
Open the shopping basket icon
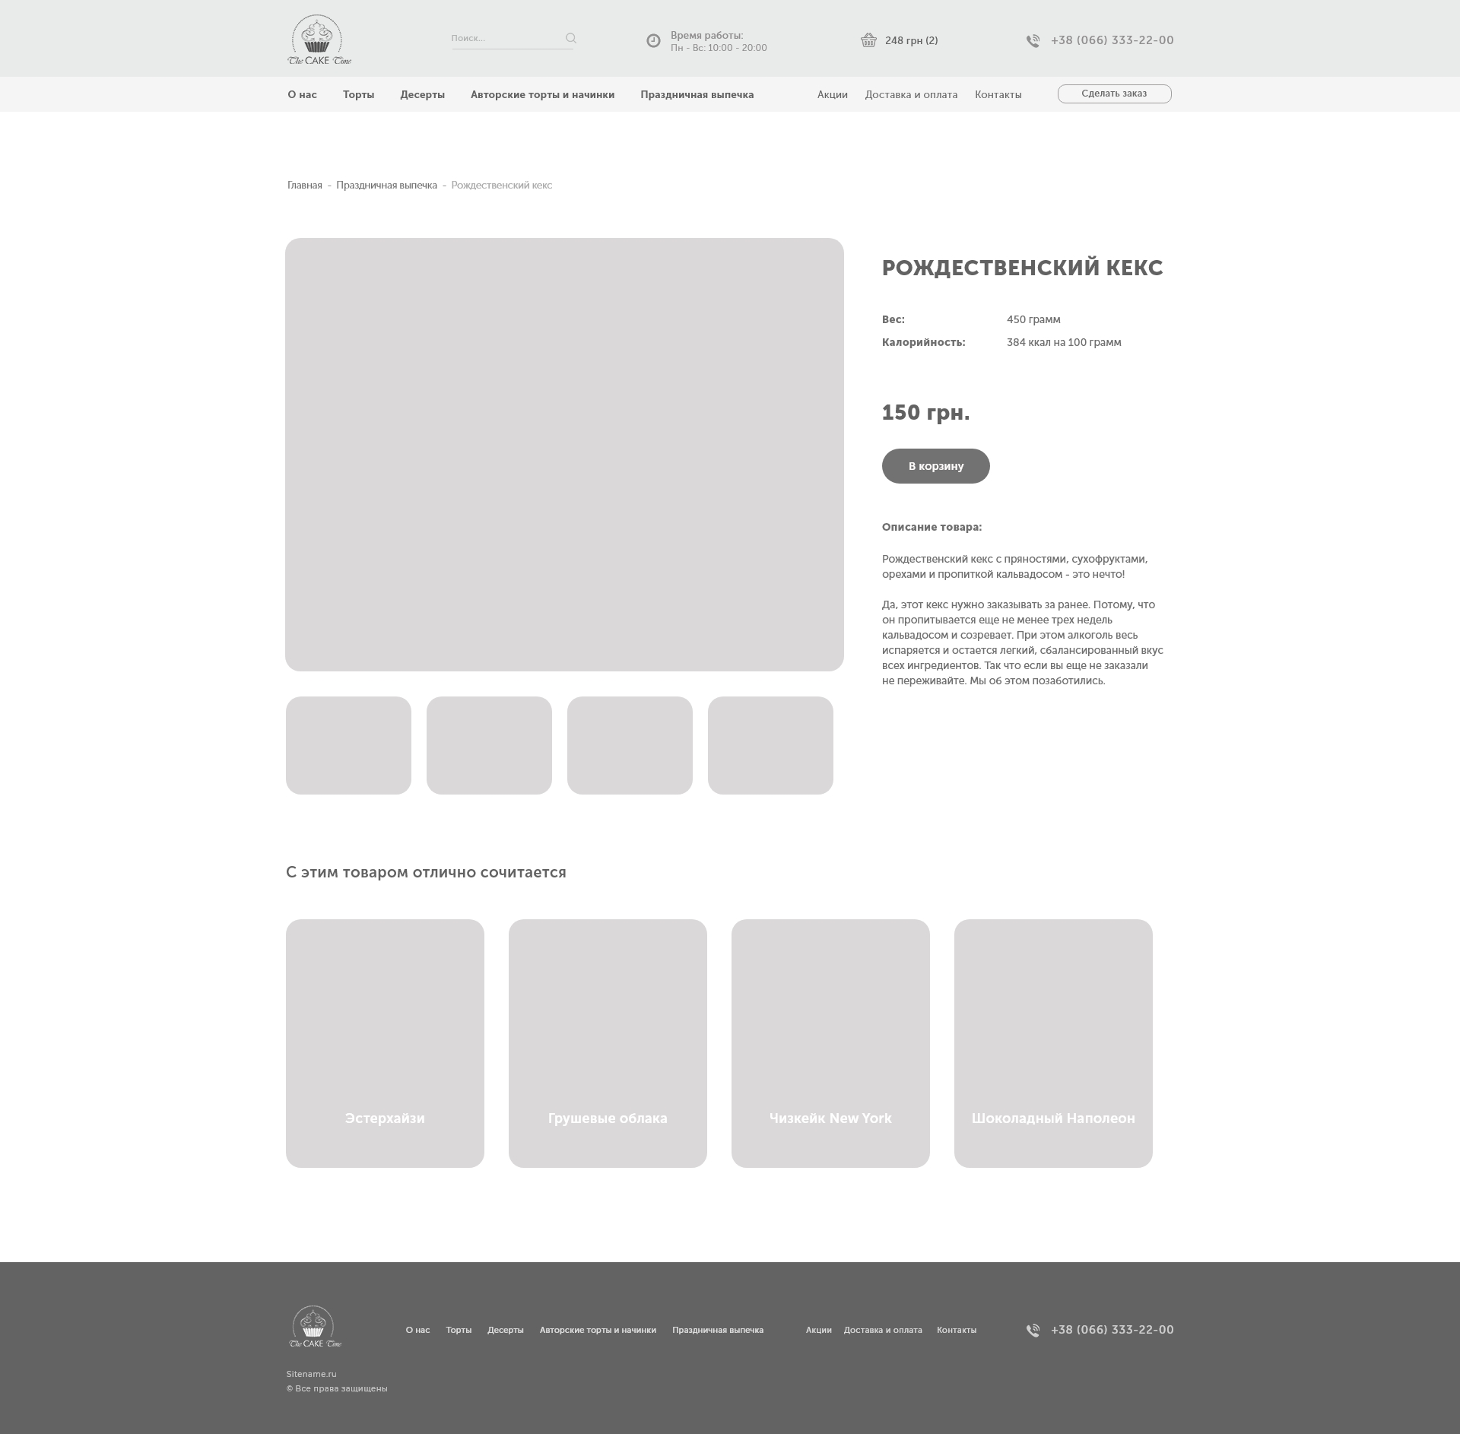click(x=868, y=40)
